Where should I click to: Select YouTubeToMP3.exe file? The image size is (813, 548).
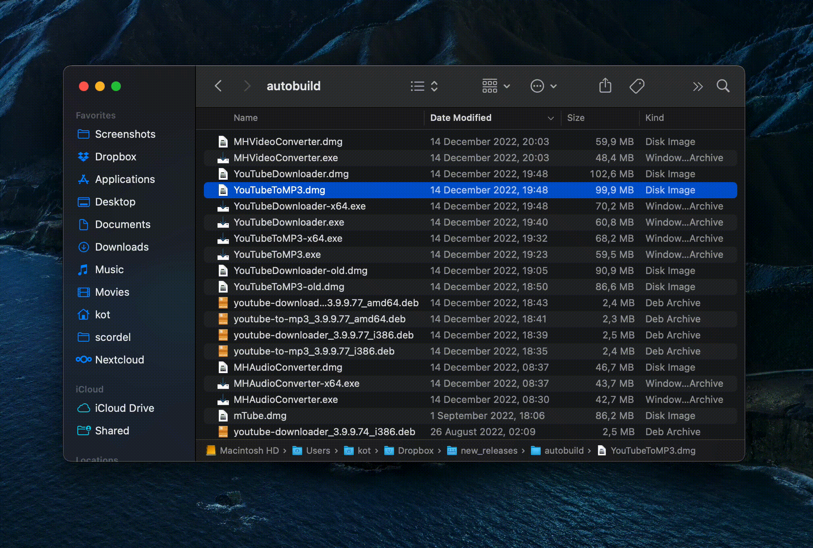pyautogui.click(x=470, y=255)
